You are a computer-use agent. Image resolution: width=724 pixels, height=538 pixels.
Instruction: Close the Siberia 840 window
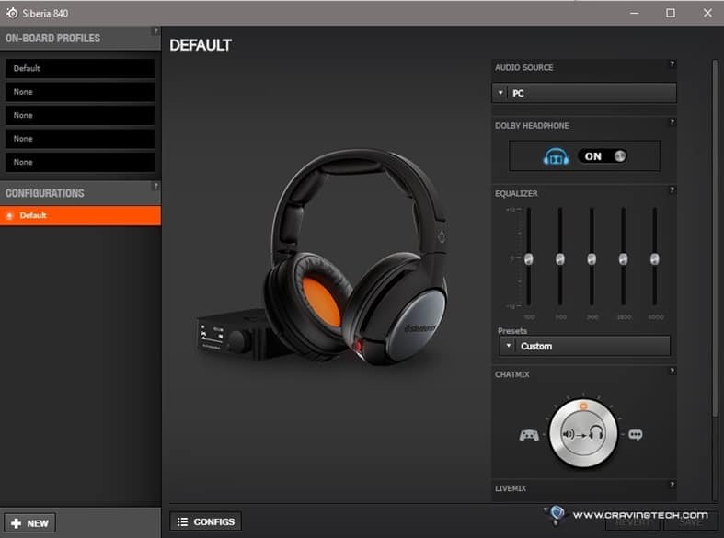click(x=707, y=13)
